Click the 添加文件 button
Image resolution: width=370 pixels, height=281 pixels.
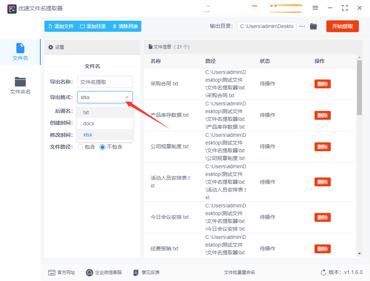tap(61, 26)
